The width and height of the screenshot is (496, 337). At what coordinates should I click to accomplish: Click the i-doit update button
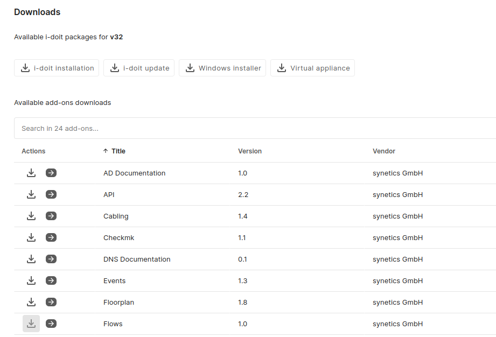point(139,68)
